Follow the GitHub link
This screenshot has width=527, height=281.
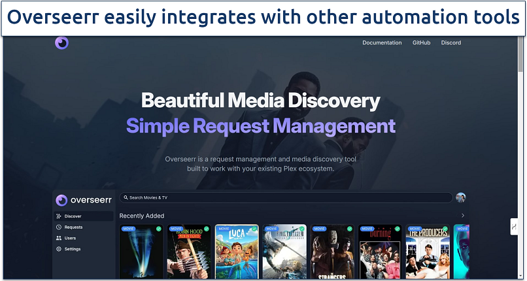click(421, 43)
